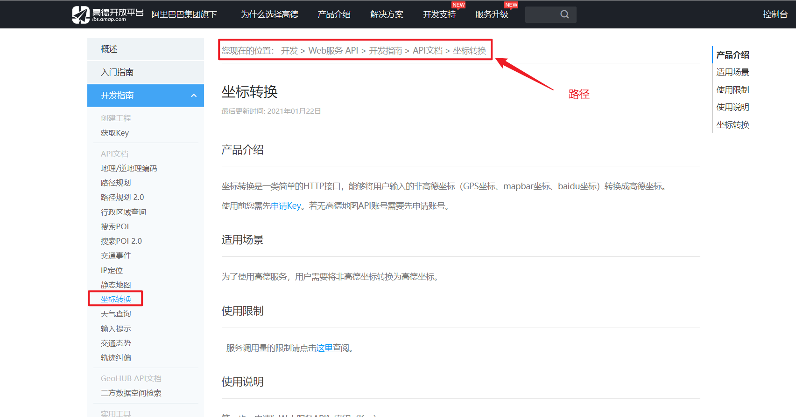Open the 产品介绍 top menu
Screen dimensions: 796x417
(334, 14)
